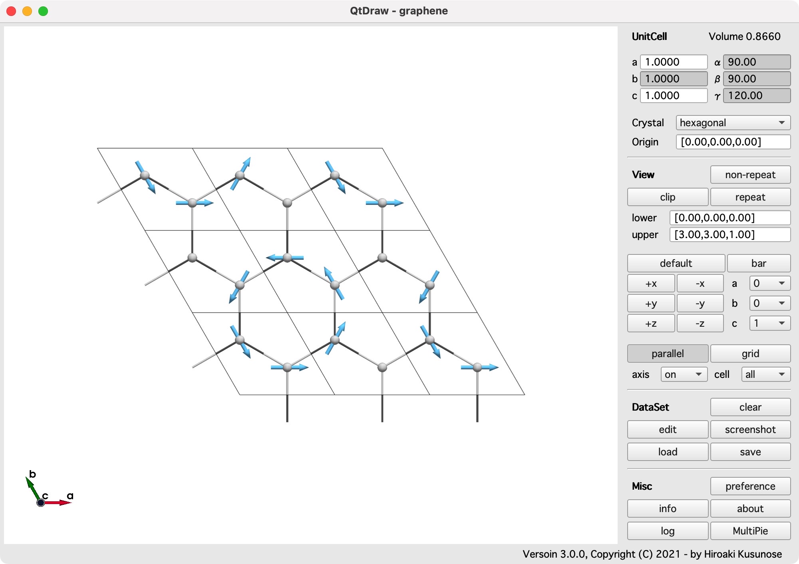Toggle the parallel projection button
This screenshot has width=799, height=564.
667,353
